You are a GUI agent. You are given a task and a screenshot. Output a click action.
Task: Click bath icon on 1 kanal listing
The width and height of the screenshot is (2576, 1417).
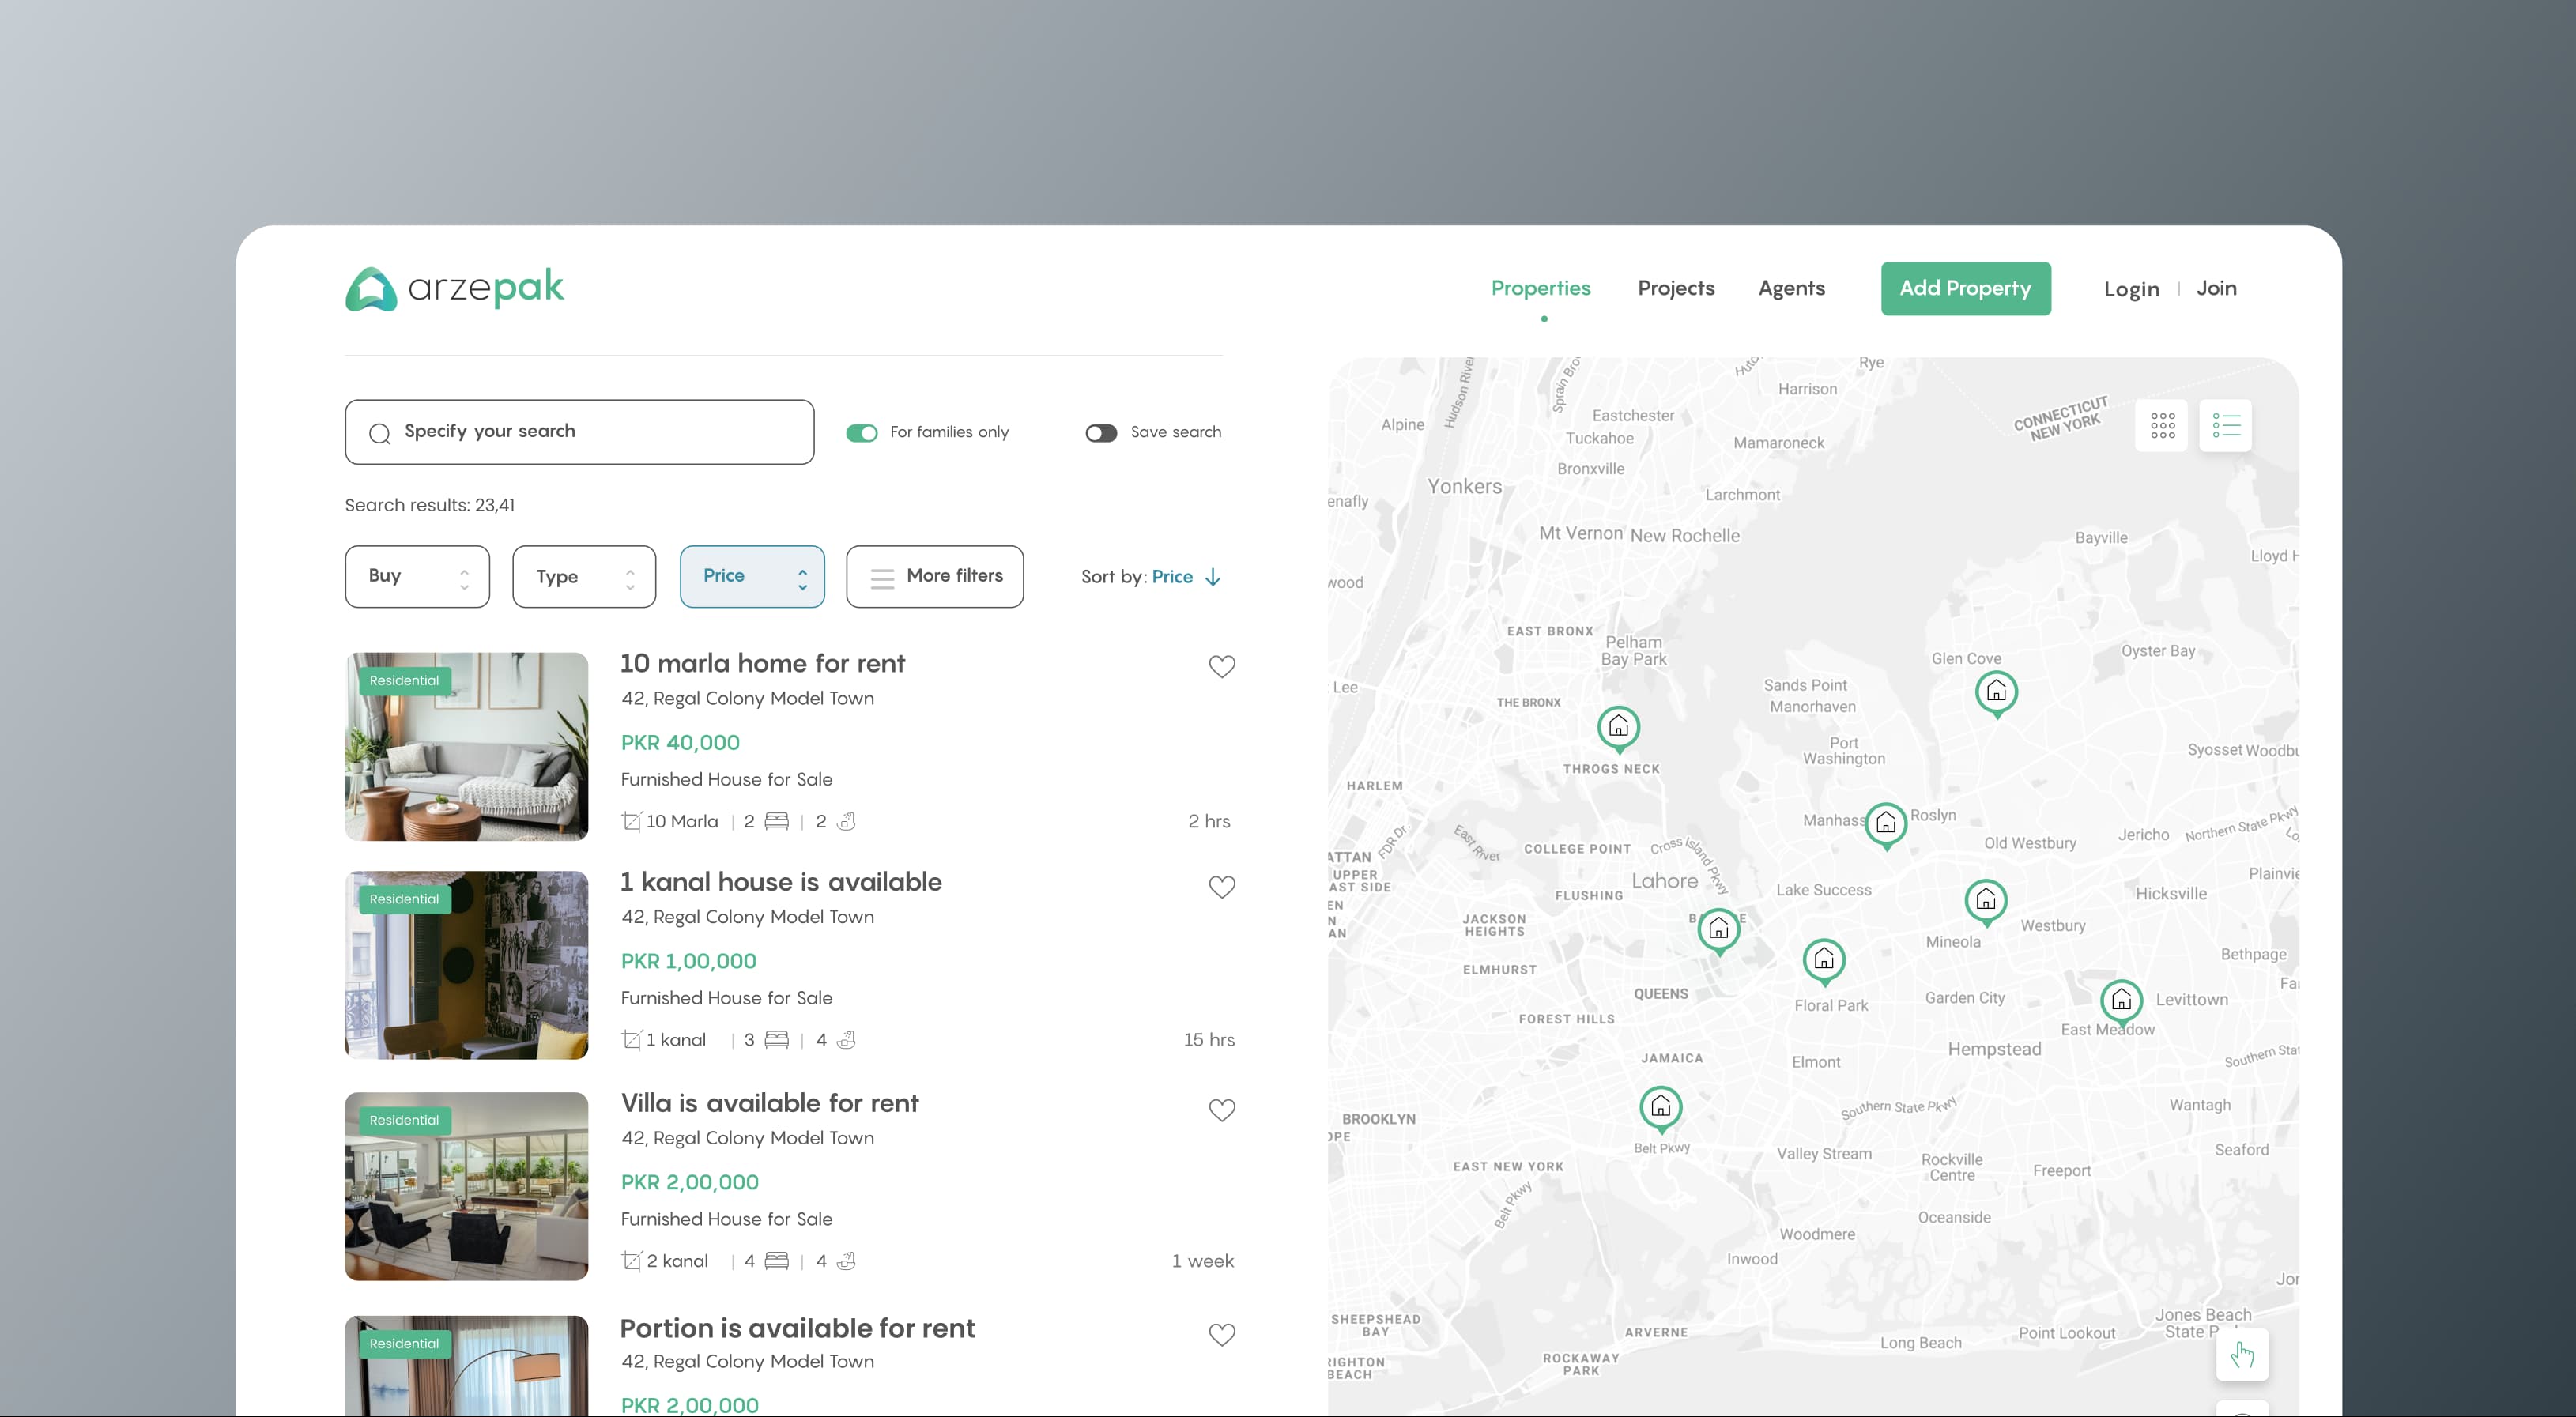(x=846, y=1040)
